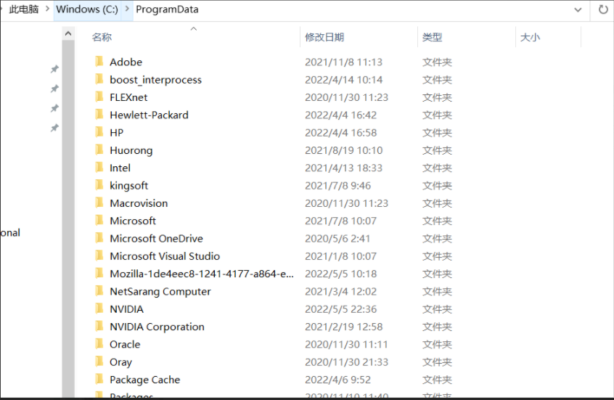The image size is (614, 400).
Task: Expand the chevron after Windows (C:)
Action: click(x=127, y=8)
